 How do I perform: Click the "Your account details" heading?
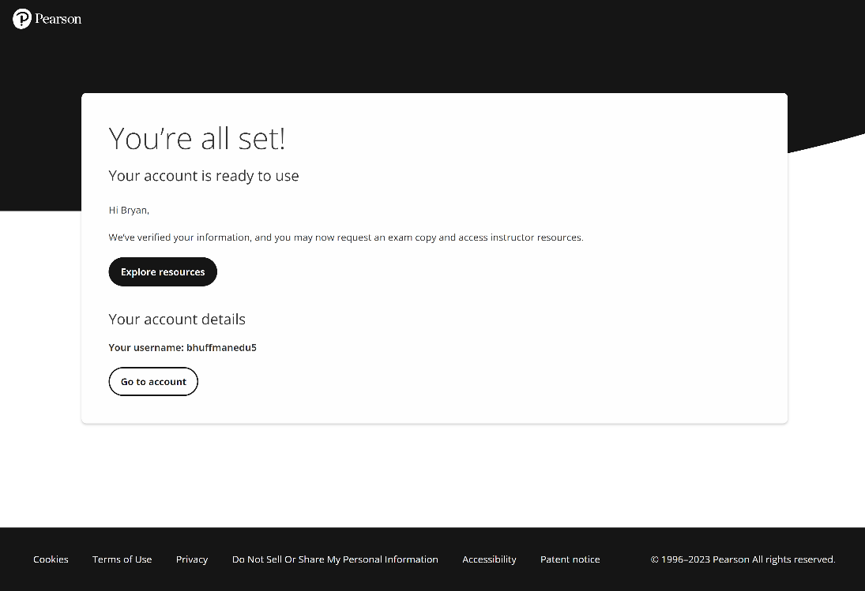[177, 320]
